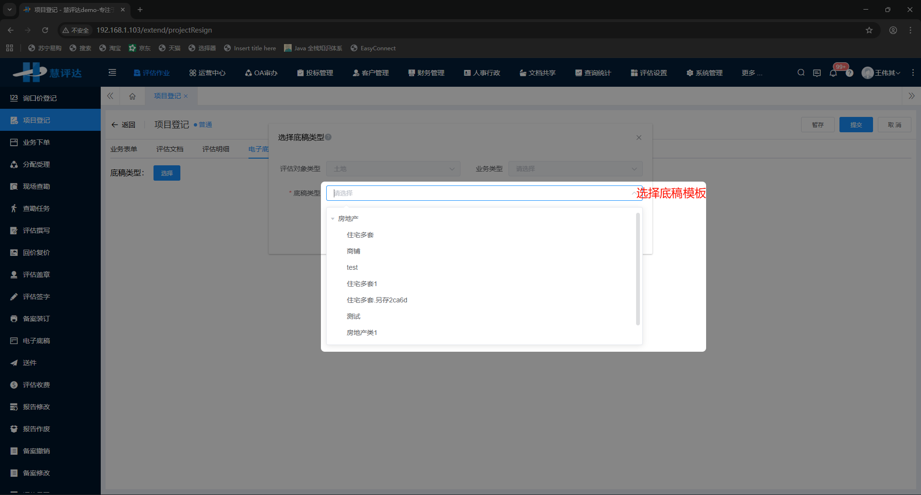Viewport: 921px width, 495px height.
Task: Choose 商铺 template option
Action: [354, 251]
